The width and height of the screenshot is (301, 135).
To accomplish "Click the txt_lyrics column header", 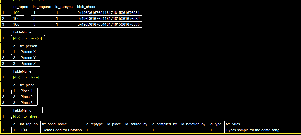I will pos(233,124).
